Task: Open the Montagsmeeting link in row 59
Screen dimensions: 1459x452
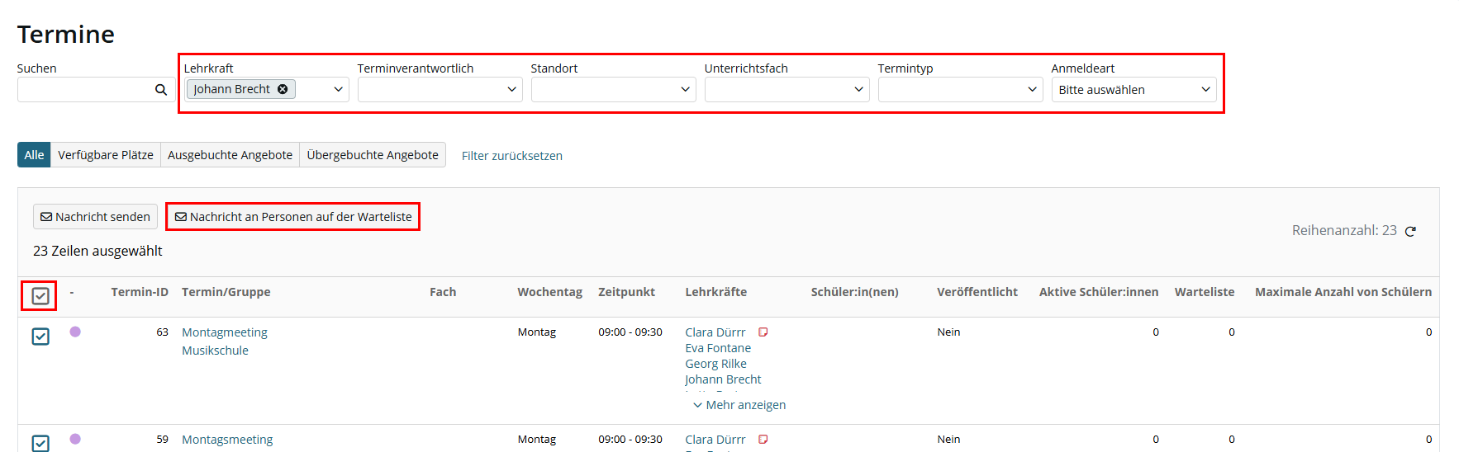Action: tap(227, 440)
